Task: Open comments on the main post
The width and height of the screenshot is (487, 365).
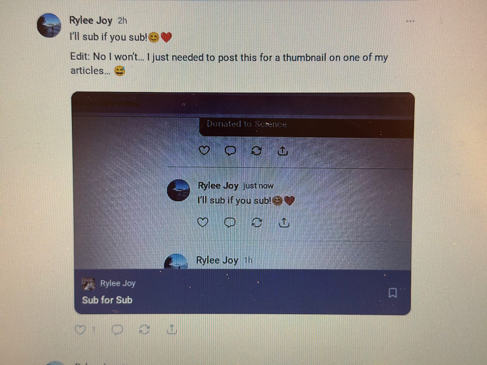Action: (x=117, y=330)
